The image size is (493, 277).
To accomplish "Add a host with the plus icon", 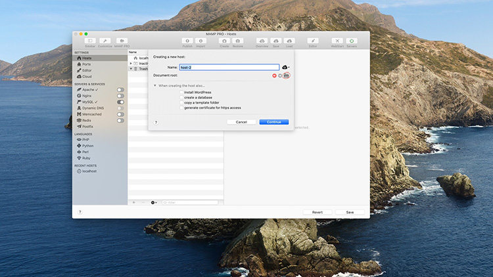I will 133,203.
